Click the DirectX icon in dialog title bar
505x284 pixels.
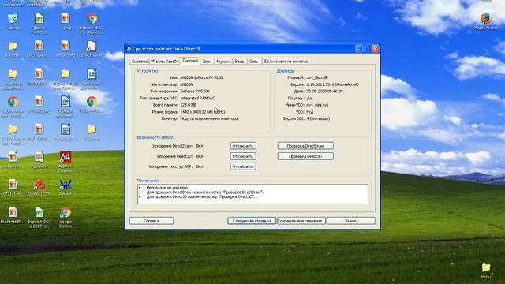pyautogui.click(x=129, y=49)
